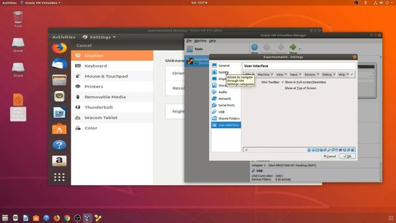This screenshot has height=223, width=396.
Task: Select Color in guest Settings panel
Action: point(112,128)
